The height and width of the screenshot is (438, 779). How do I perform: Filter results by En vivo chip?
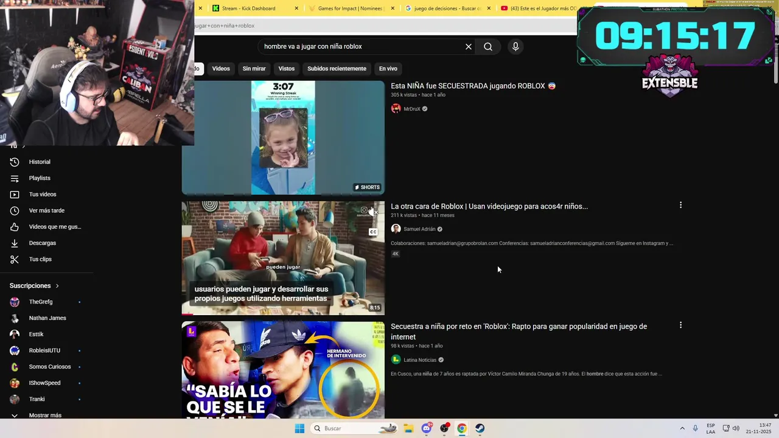(388, 69)
